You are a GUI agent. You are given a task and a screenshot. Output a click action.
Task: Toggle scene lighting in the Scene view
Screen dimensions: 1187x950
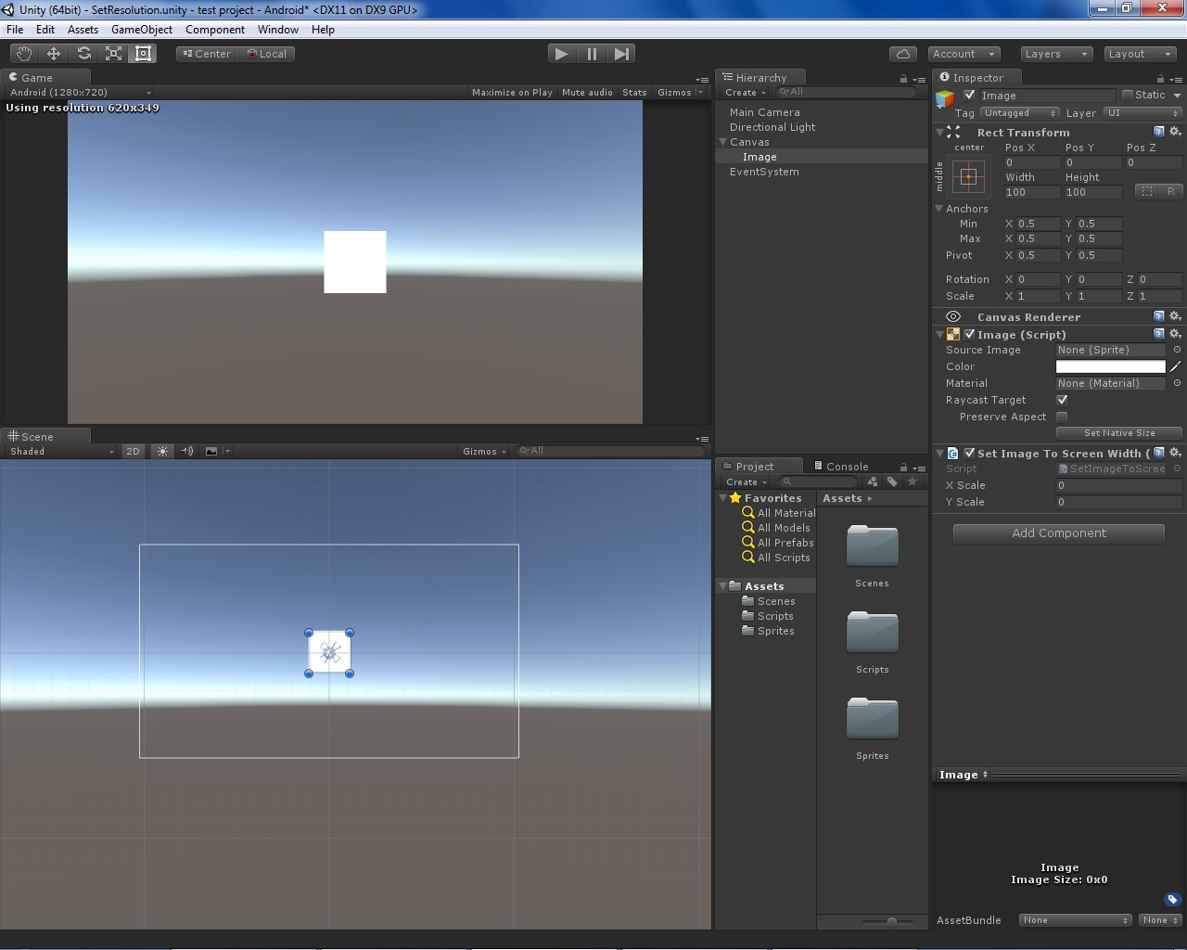161,451
